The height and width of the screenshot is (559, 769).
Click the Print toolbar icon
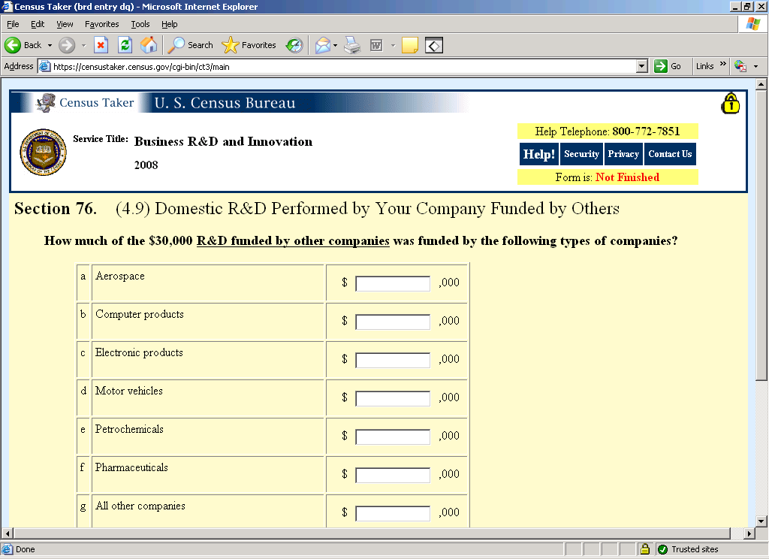click(x=352, y=45)
